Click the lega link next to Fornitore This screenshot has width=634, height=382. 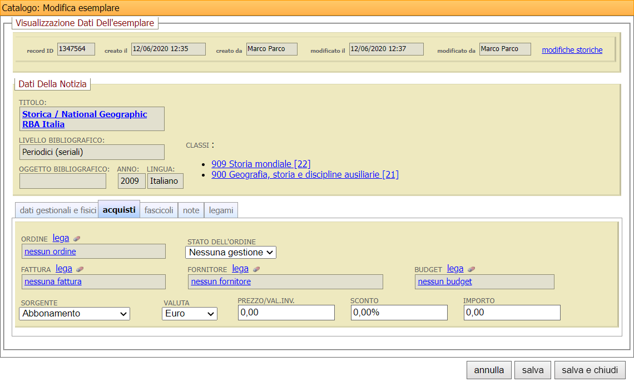coord(240,269)
